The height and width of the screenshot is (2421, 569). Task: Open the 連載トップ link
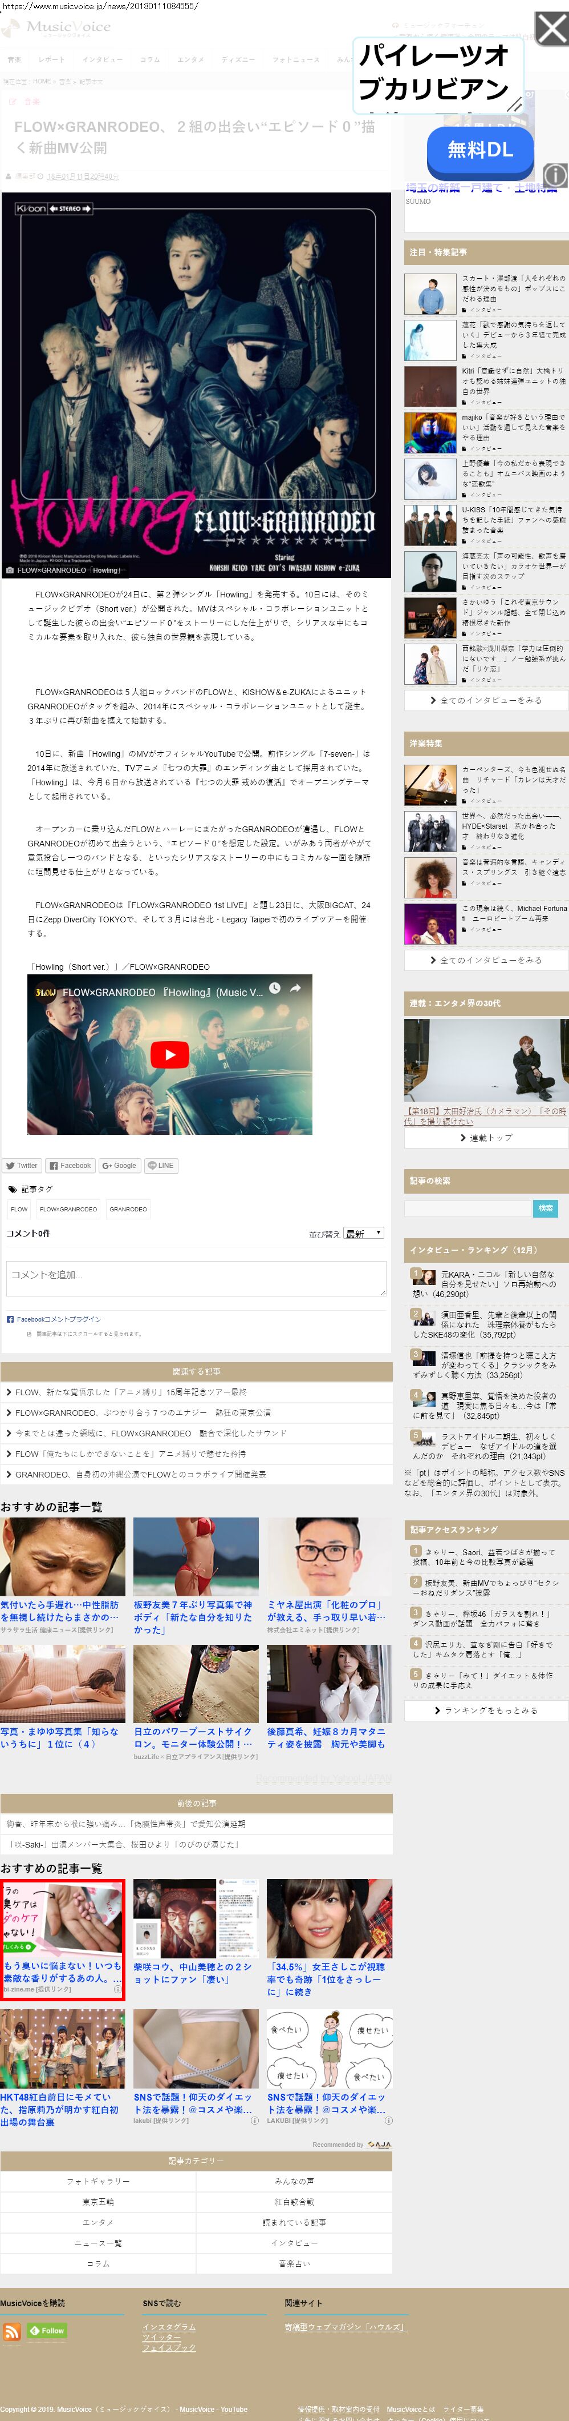[x=486, y=1137]
